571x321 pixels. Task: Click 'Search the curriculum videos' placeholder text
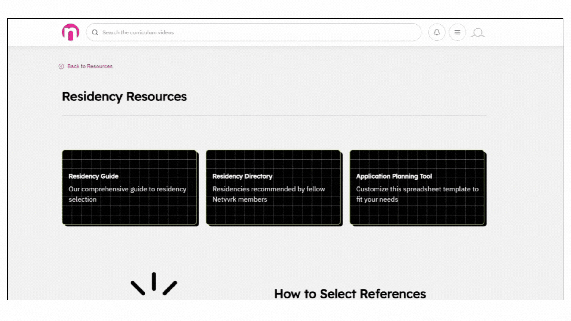point(138,32)
